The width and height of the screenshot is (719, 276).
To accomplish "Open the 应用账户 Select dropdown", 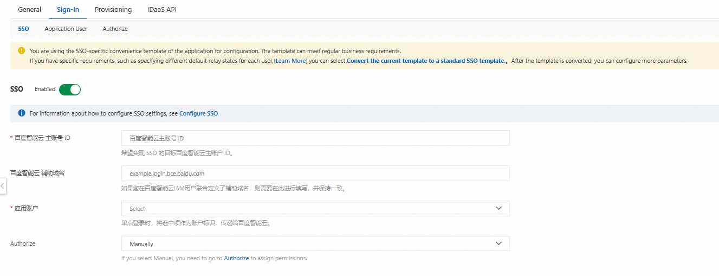I will pyautogui.click(x=315, y=209).
